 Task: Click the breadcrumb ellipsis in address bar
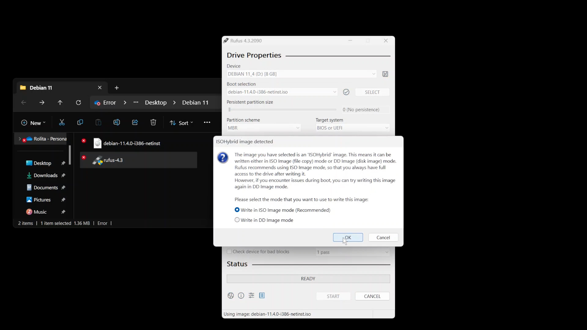(x=136, y=102)
